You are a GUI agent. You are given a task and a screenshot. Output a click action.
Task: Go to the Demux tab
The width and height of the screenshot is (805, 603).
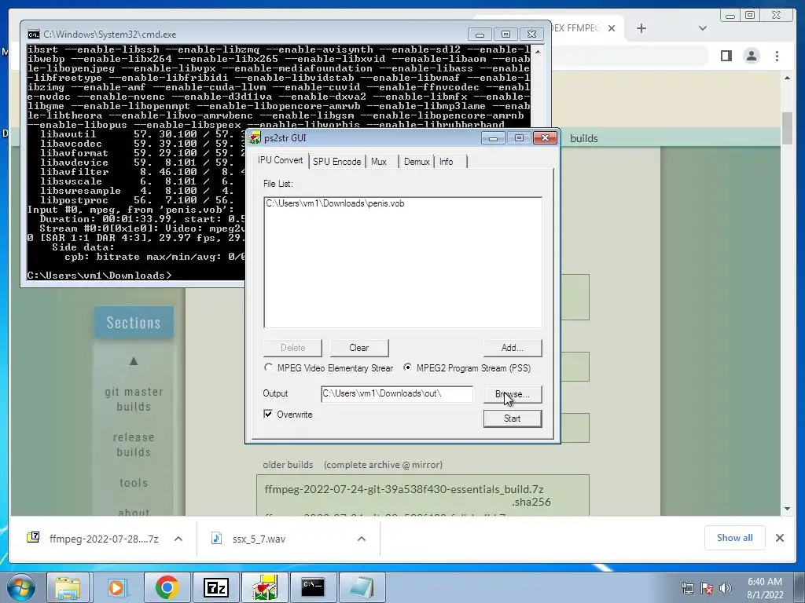pos(417,162)
